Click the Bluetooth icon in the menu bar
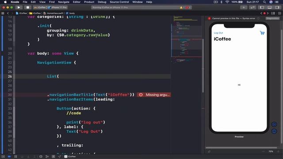283x159 pixels. point(221,2)
